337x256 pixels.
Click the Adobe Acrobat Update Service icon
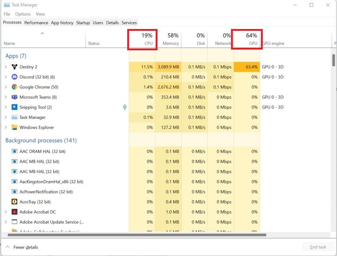click(15, 222)
